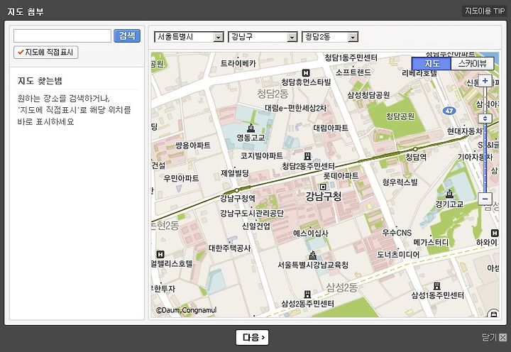Click the 우수CNS label

[397, 233]
